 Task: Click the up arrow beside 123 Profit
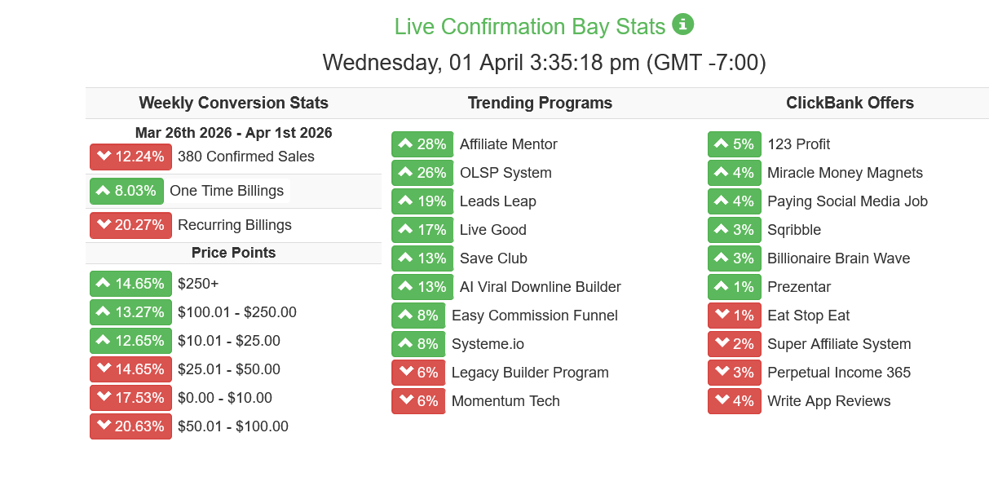click(x=722, y=144)
